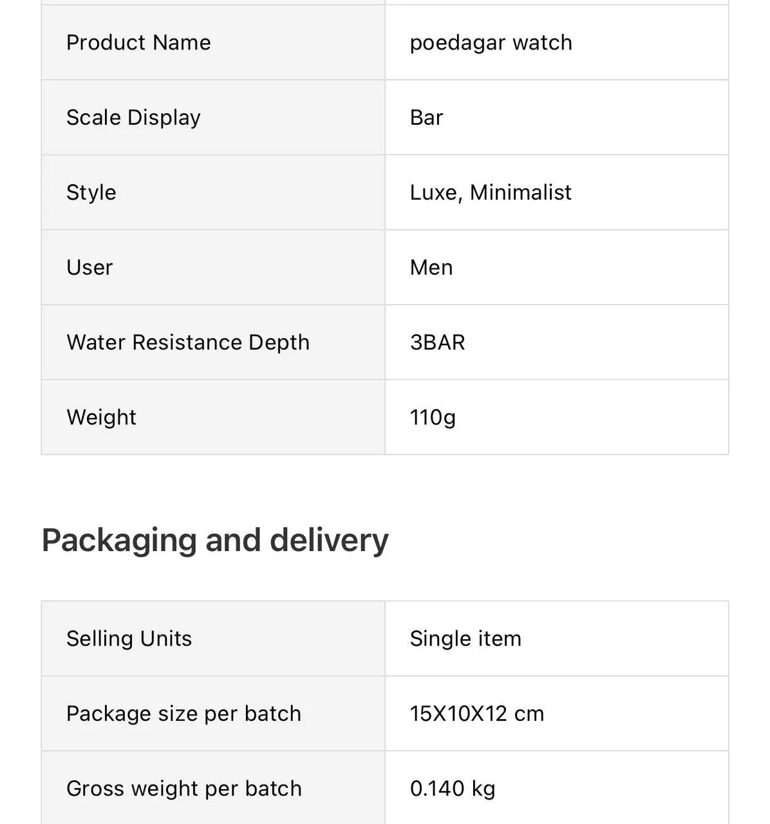Screen dimensions: 770x824
Task: Click the 'Gross weight per batch' label
Action: (x=184, y=789)
